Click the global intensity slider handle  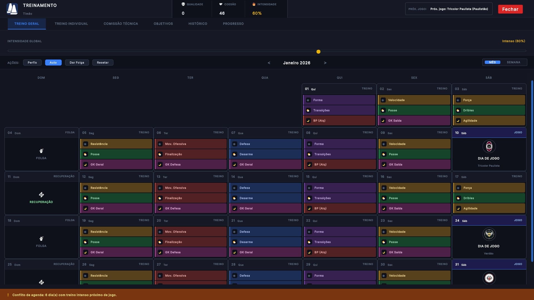pyautogui.click(x=318, y=52)
